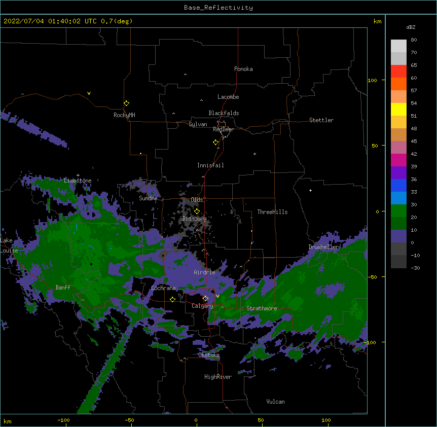Select the yellow diamond marker below Olds
The image size is (437, 427).
(x=197, y=211)
